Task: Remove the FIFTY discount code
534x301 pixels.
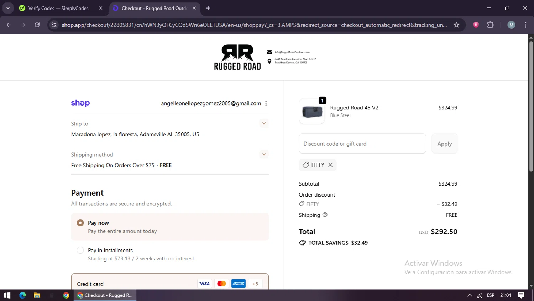Action: 330,165
